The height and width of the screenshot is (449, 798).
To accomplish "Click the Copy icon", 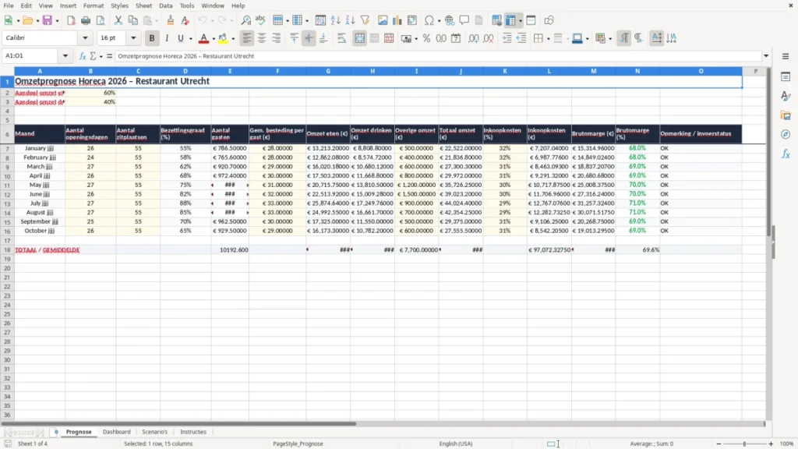I will (132, 20).
